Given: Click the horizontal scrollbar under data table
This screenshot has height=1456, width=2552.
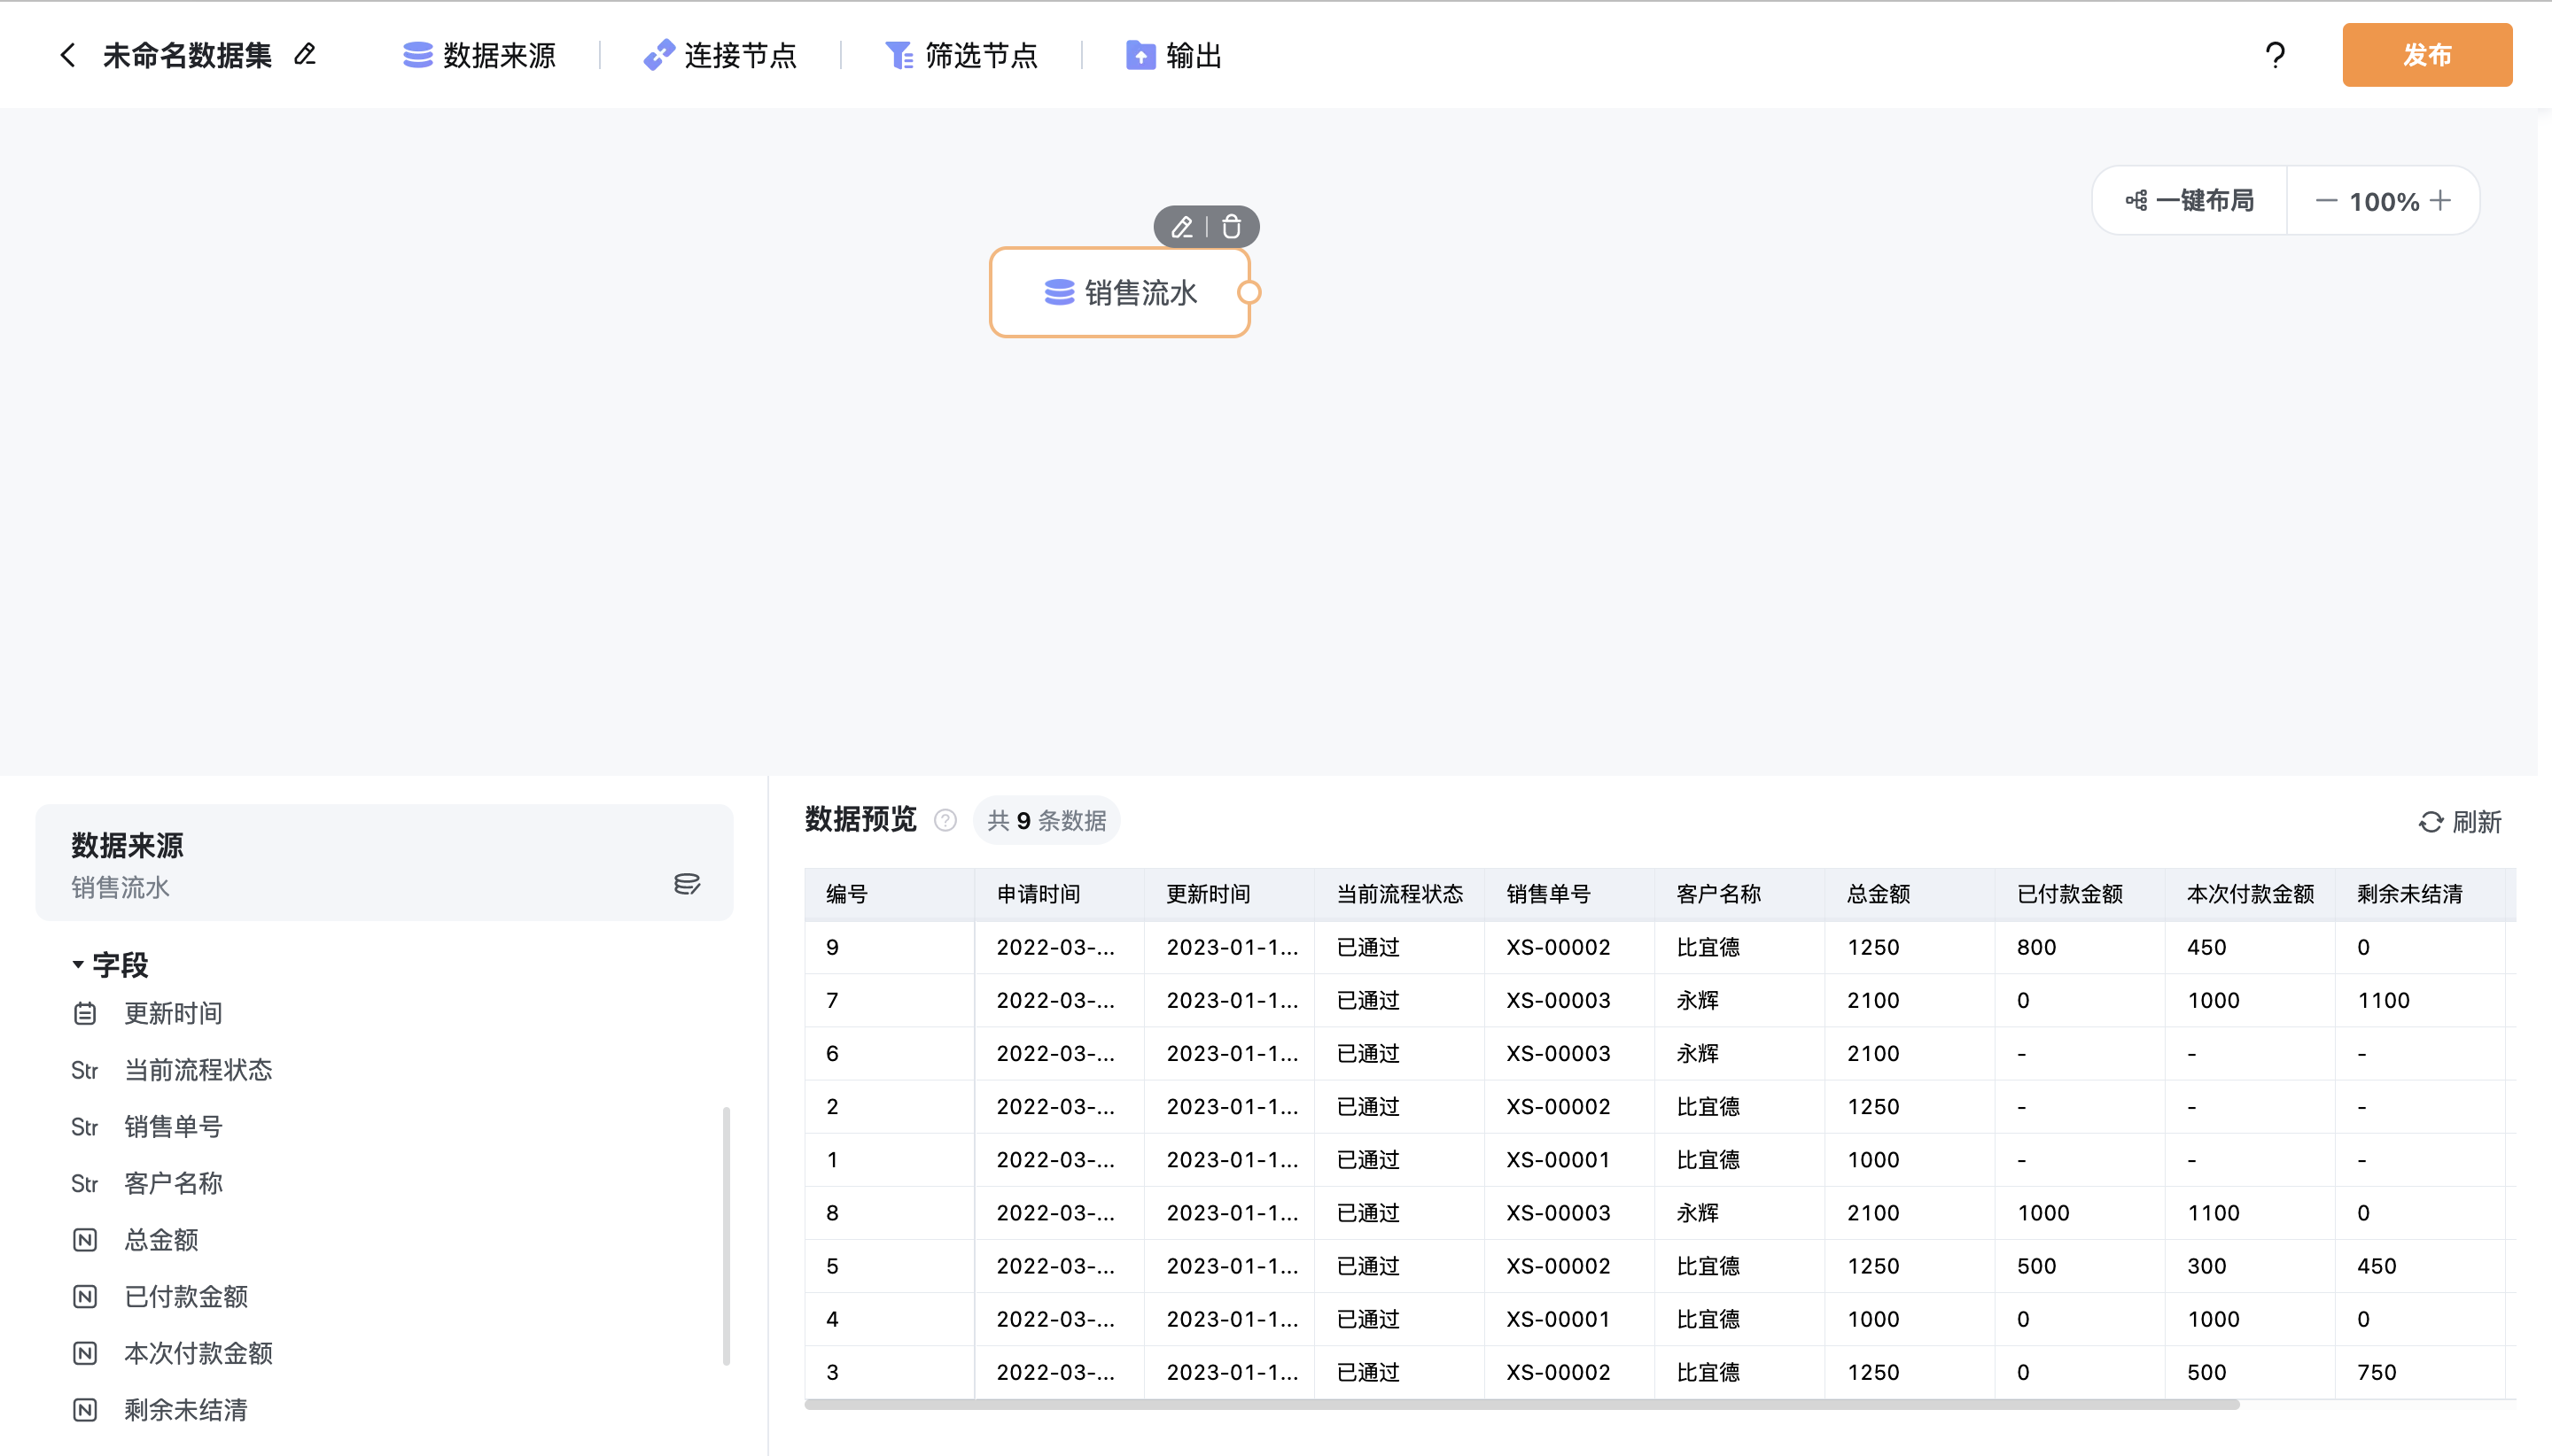Looking at the screenshot, I should point(1521,1404).
